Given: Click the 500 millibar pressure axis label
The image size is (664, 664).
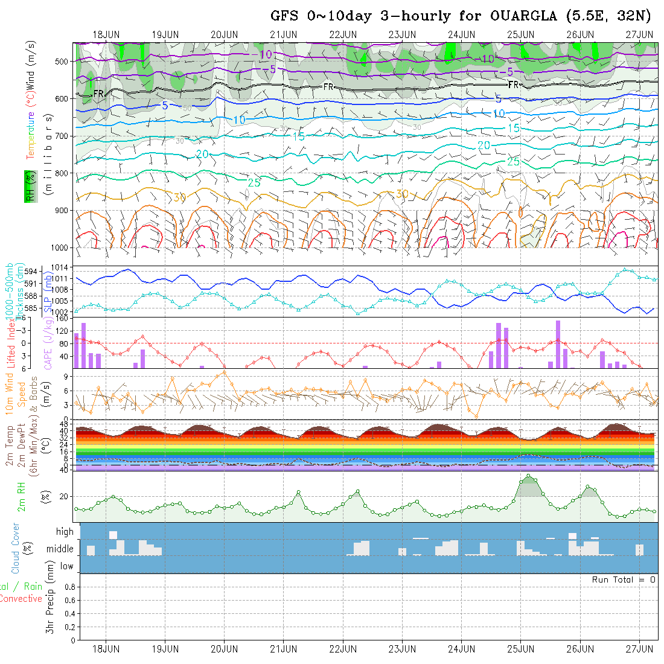Looking at the screenshot, I should point(62,61).
